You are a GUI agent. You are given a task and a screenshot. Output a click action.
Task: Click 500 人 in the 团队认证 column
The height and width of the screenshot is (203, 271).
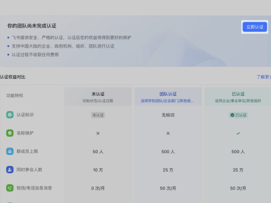pyautogui.click(x=168, y=152)
